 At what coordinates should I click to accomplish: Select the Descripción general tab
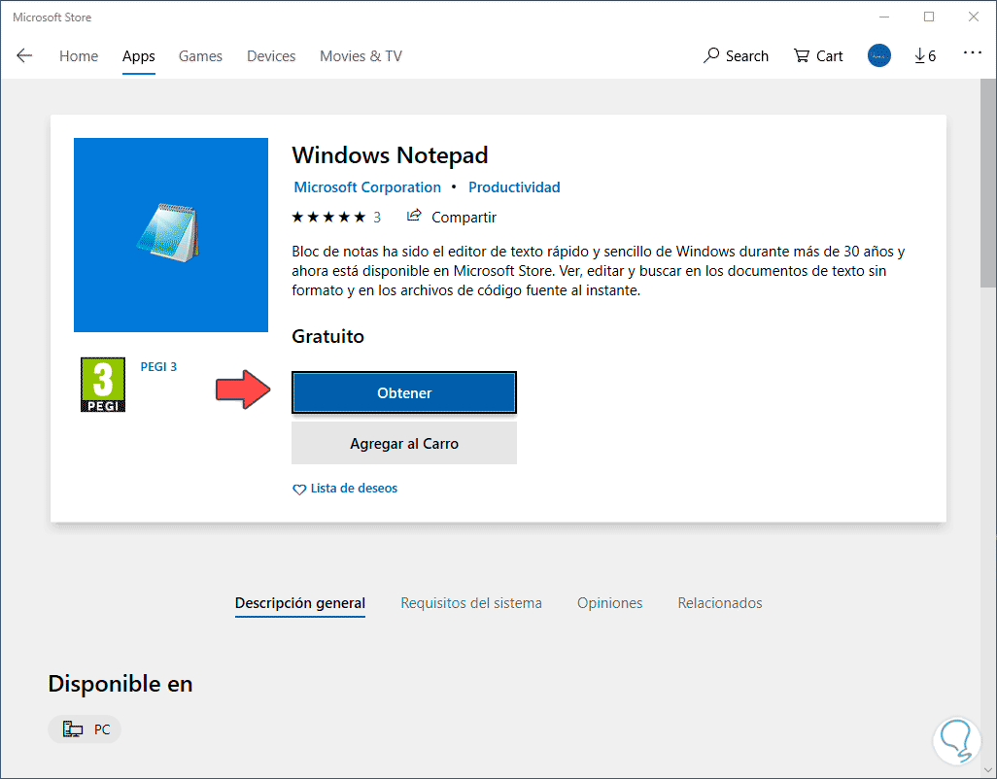pyautogui.click(x=300, y=603)
